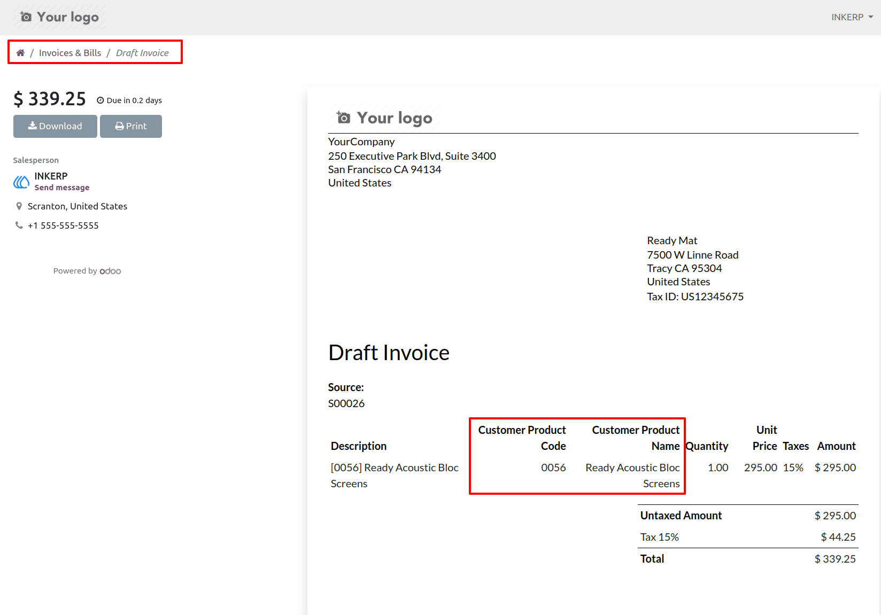The width and height of the screenshot is (881, 615).
Task: Expand the INKERP user dropdown
Action: point(852,17)
